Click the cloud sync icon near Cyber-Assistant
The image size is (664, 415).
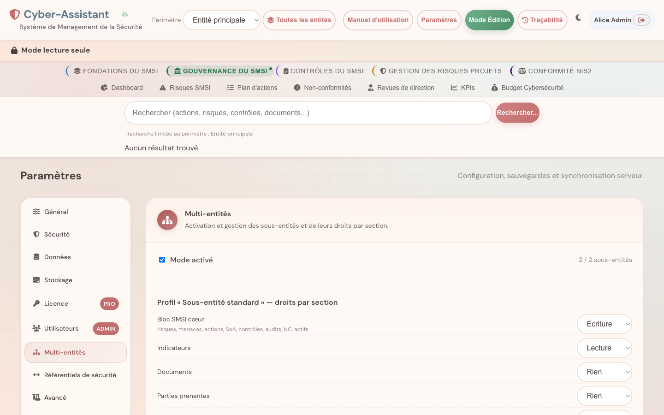pos(125,14)
